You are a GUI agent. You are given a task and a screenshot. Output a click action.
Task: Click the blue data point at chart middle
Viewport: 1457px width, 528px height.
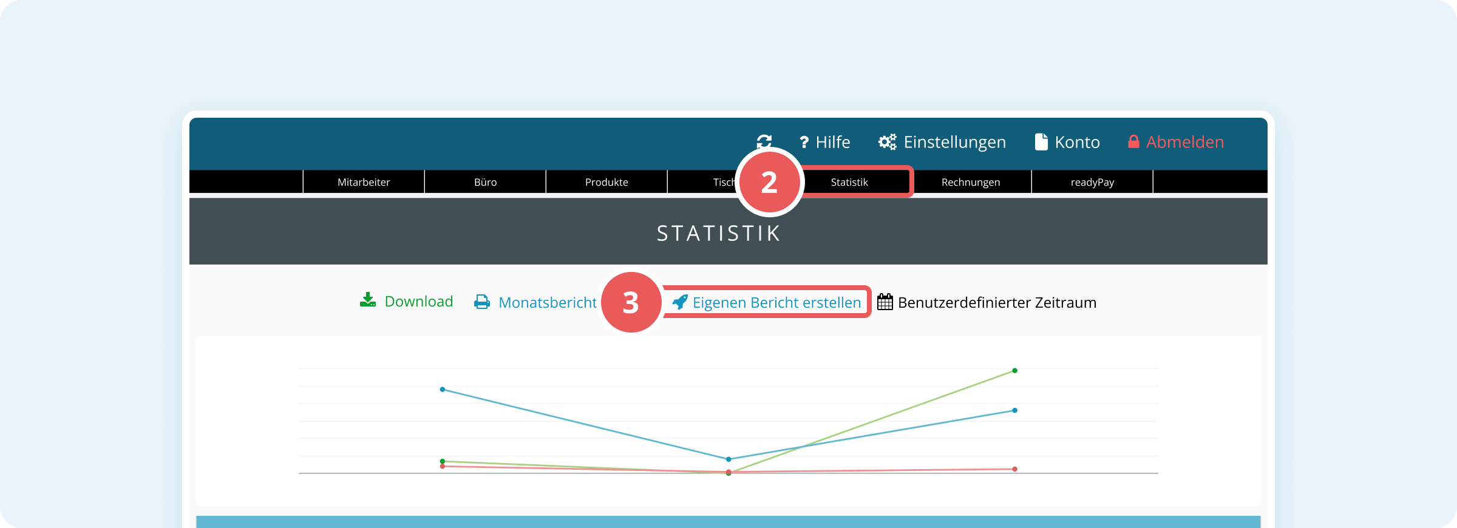click(728, 459)
